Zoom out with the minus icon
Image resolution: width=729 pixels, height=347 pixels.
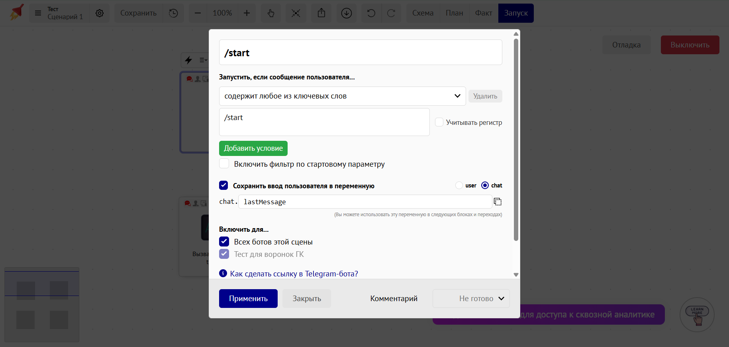pos(198,13)
